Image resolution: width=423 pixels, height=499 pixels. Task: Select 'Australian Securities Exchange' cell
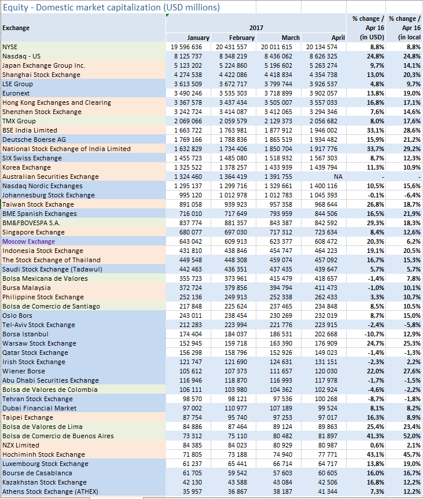pyautogui.click(x=83, y=177)
